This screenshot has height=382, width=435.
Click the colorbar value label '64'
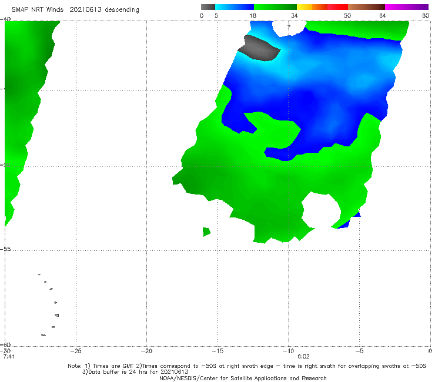[x=383, y=16]
